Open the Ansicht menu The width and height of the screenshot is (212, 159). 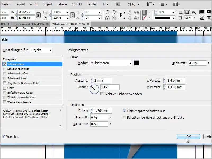click(77, 4)
